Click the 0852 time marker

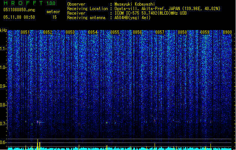click(x=48, y=32)
